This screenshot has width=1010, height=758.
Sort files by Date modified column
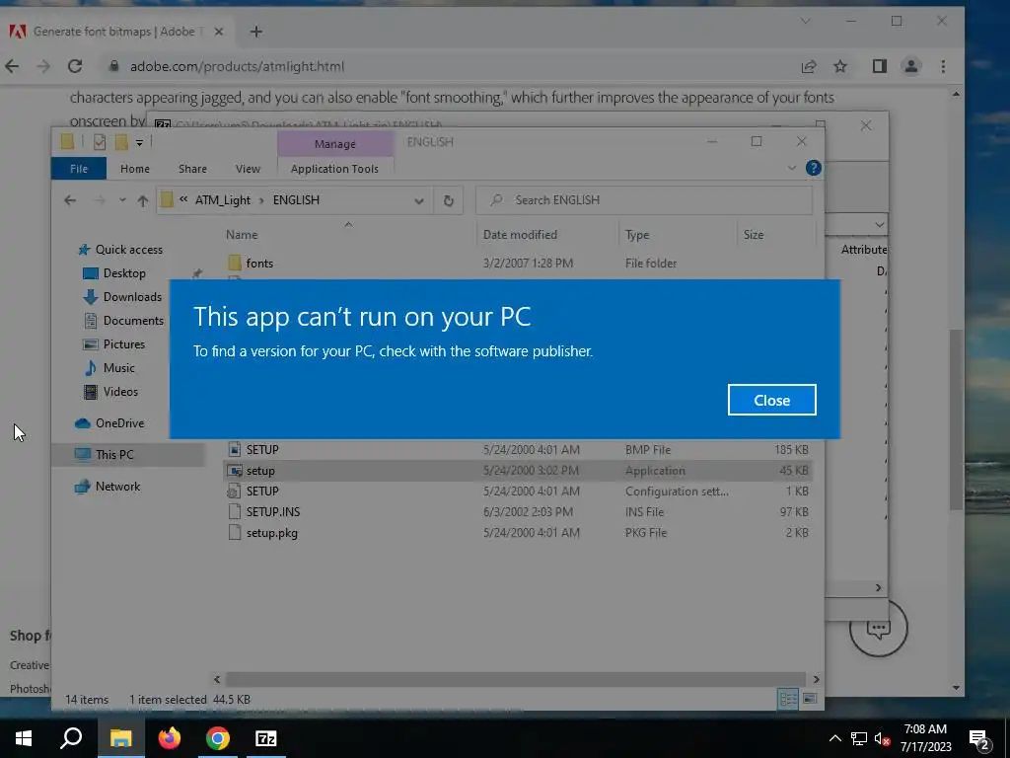(520, 235)
